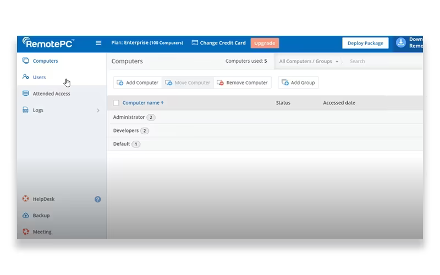This screenshot has height=275, width=440.
Task: Click the credit card icon
Action: [x=195, y=43]
